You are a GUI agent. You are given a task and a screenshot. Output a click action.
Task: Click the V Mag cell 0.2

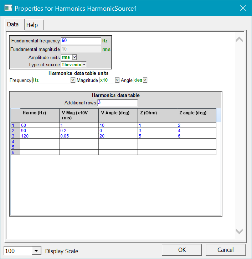tap(79, 130)
